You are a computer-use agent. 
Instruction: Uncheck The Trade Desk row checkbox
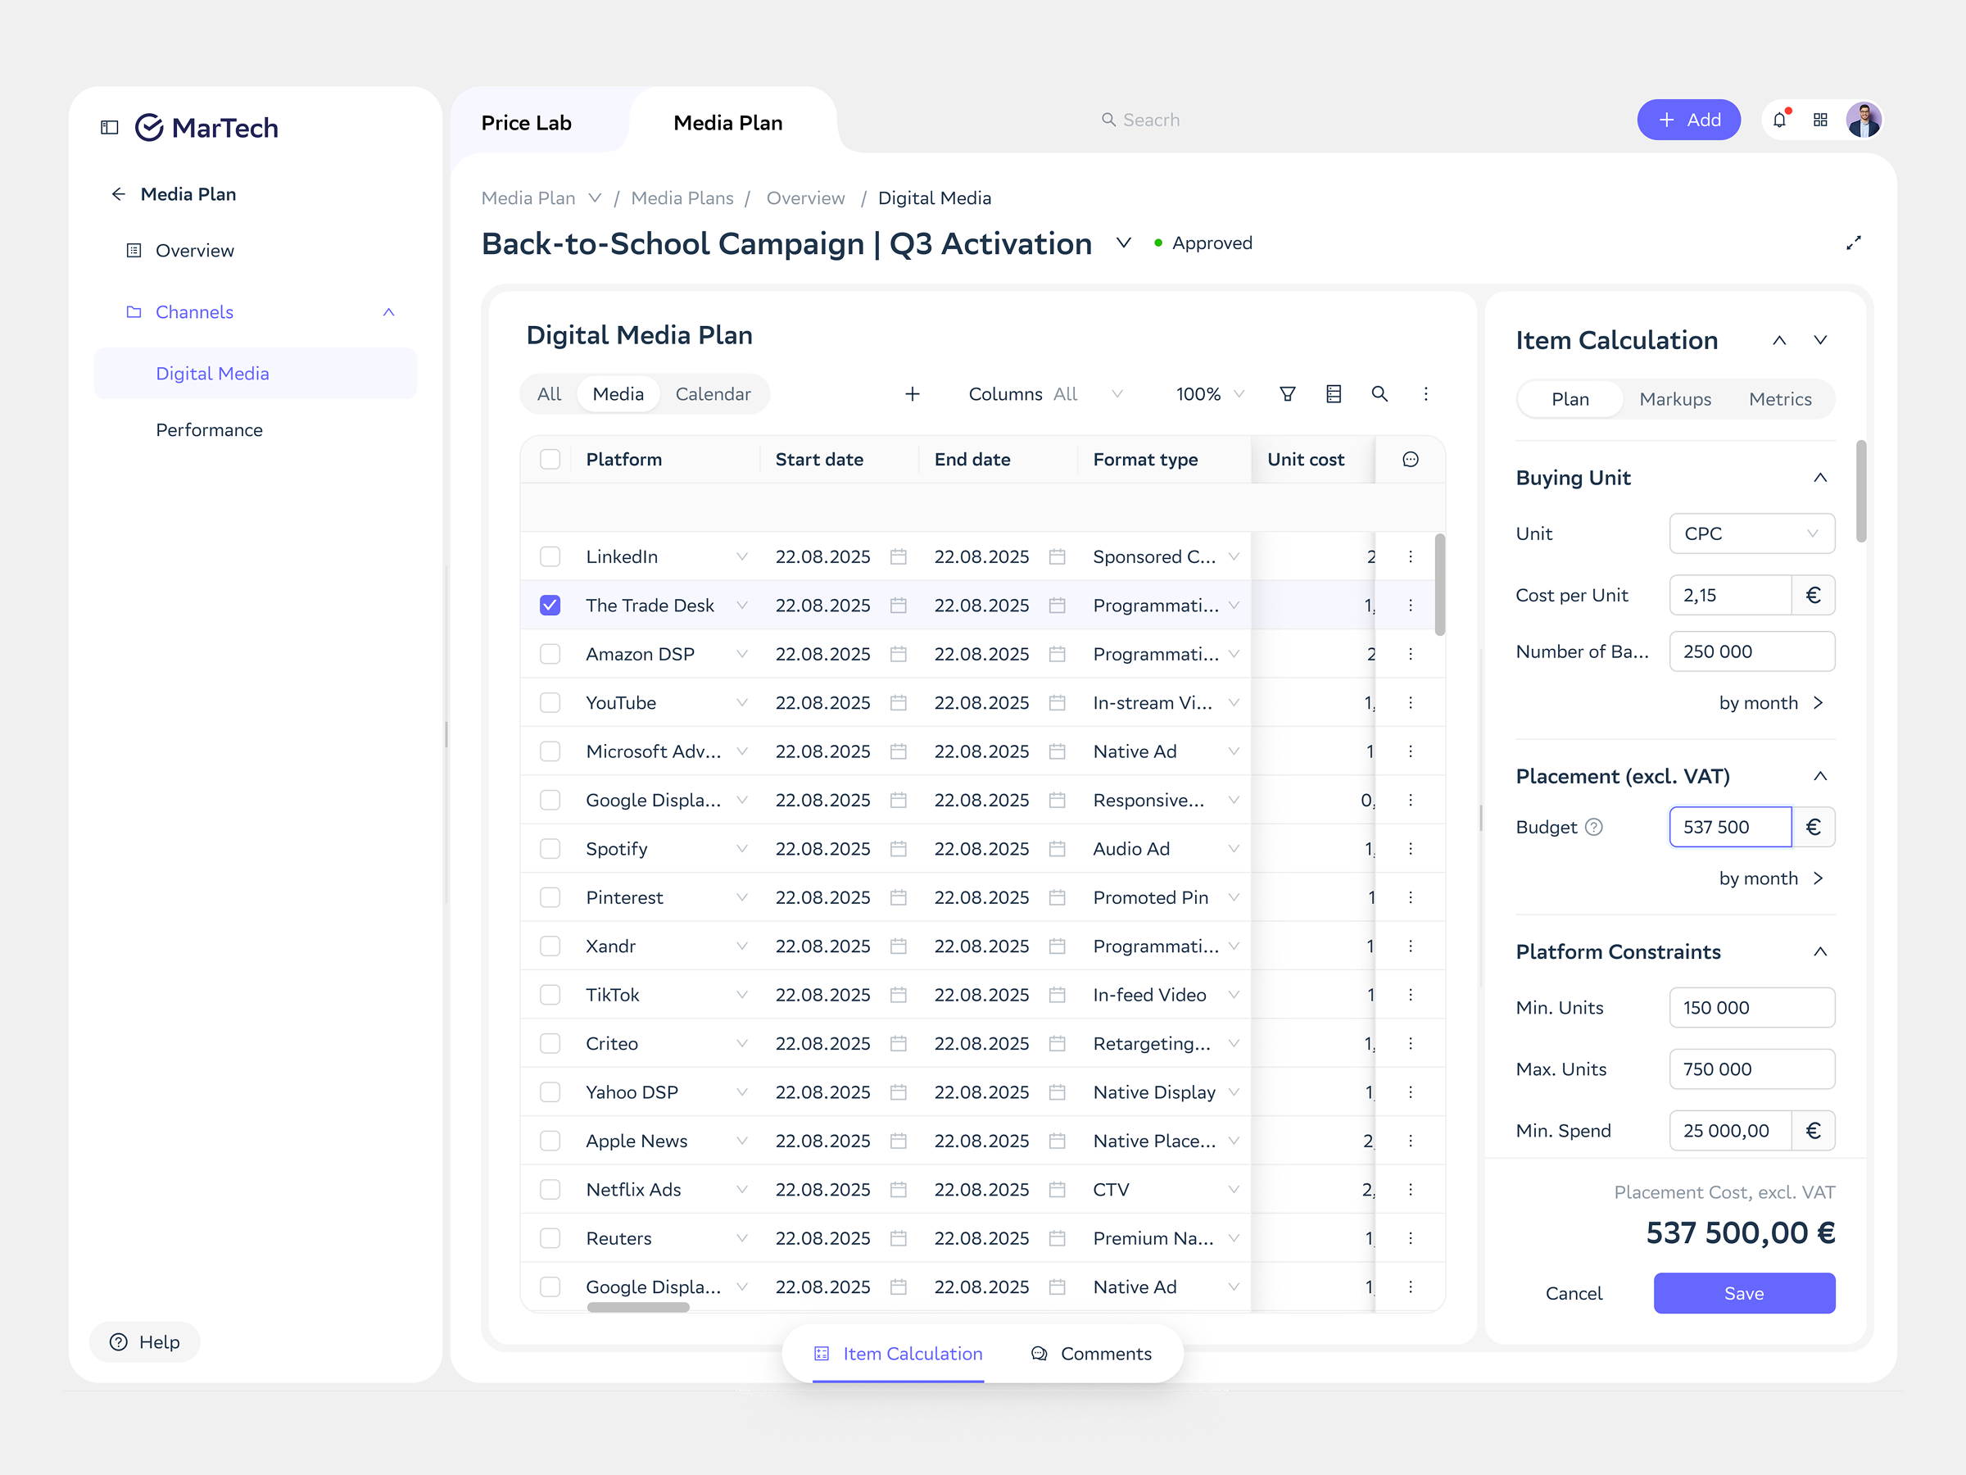point(550,606)
